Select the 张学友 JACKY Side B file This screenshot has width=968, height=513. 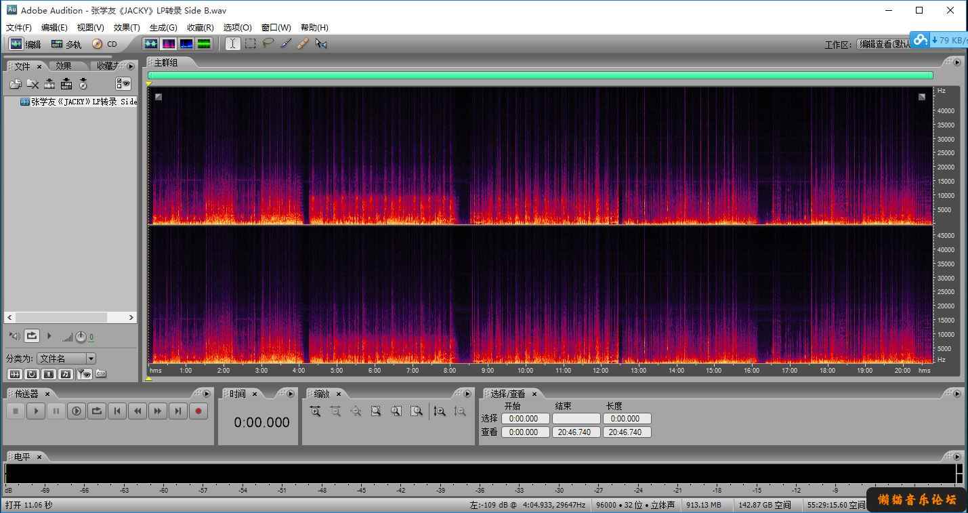tap(78, 102)
